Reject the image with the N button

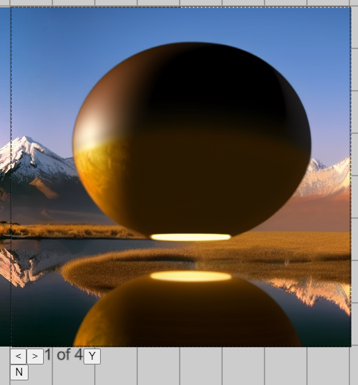(x=19, y=372)
